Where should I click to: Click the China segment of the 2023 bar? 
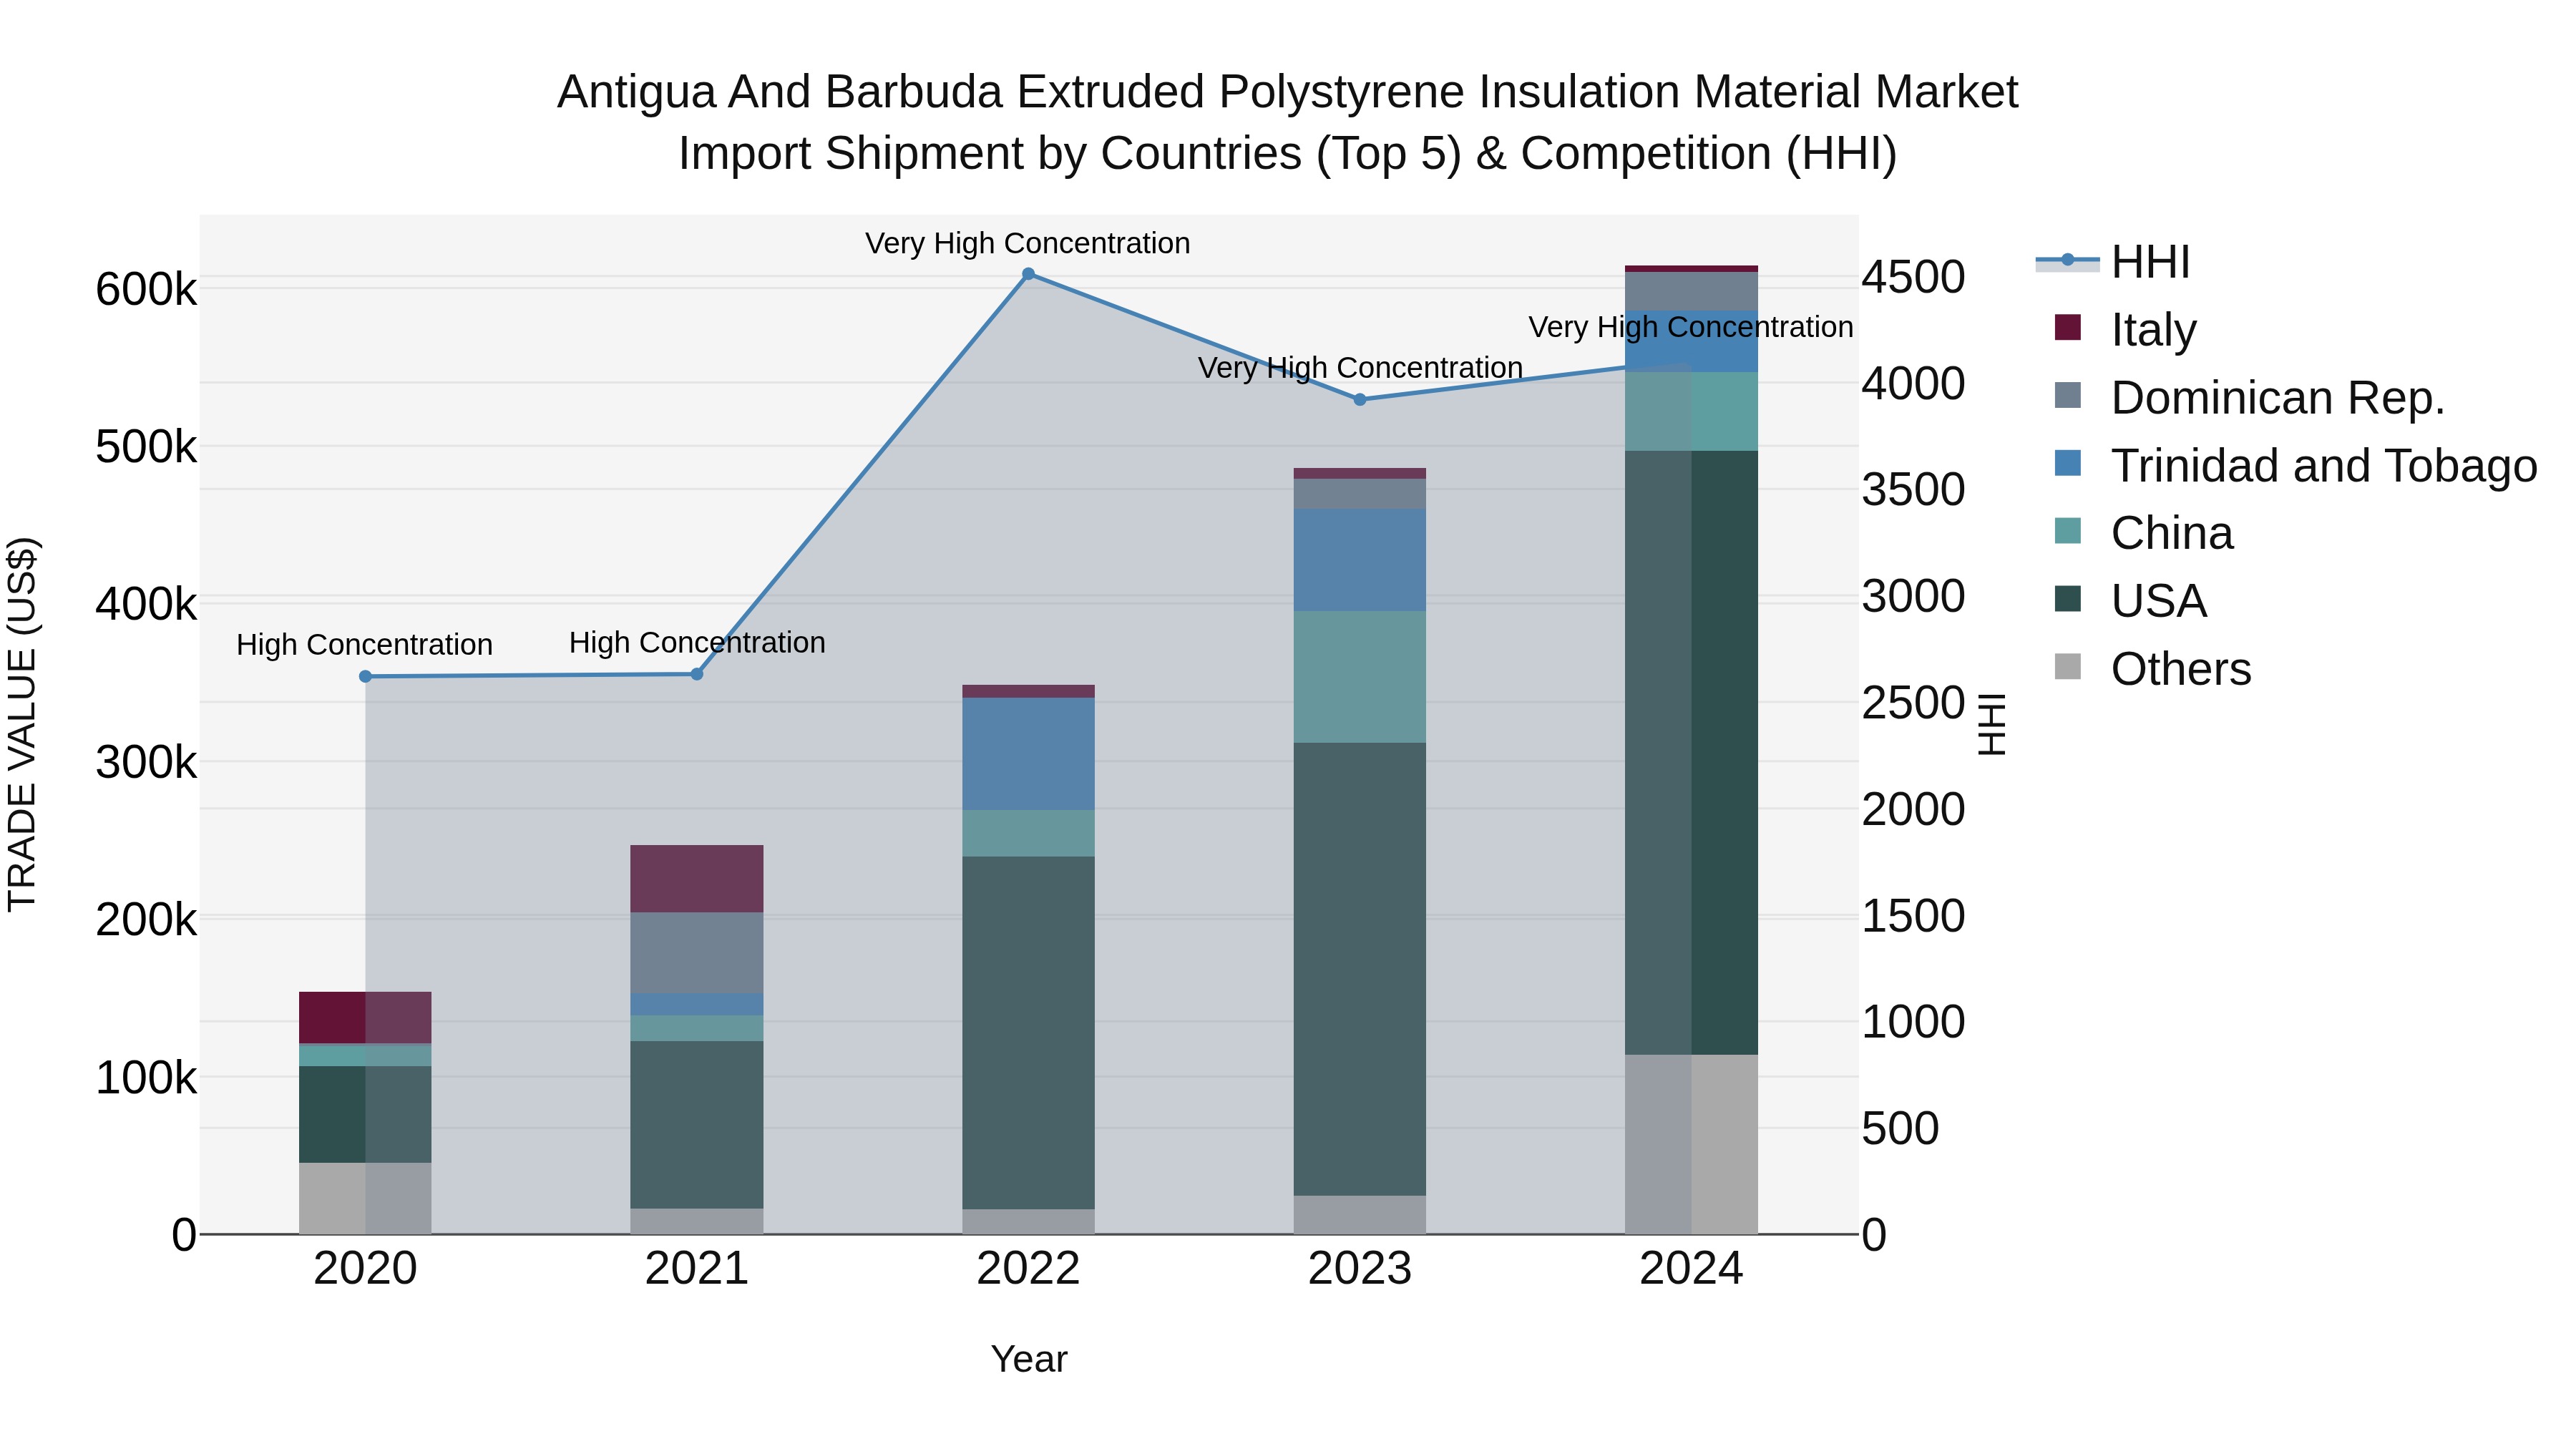(1360, 677)
